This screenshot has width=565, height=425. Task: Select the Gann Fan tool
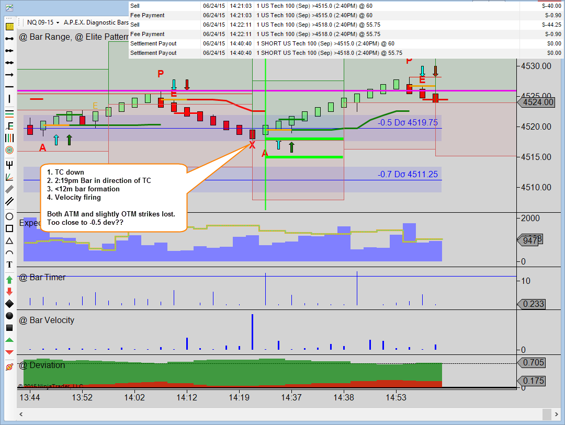[x=9, y=177]
